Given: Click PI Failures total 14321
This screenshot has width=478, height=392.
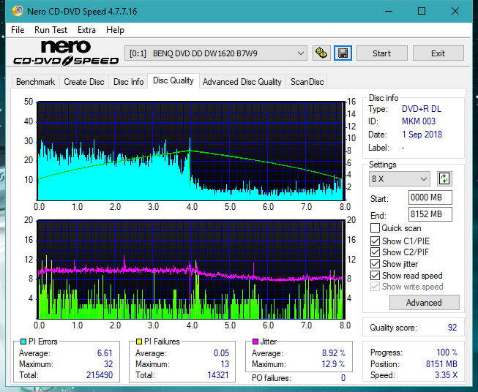Looking at the screenshot, I should 218,374.
